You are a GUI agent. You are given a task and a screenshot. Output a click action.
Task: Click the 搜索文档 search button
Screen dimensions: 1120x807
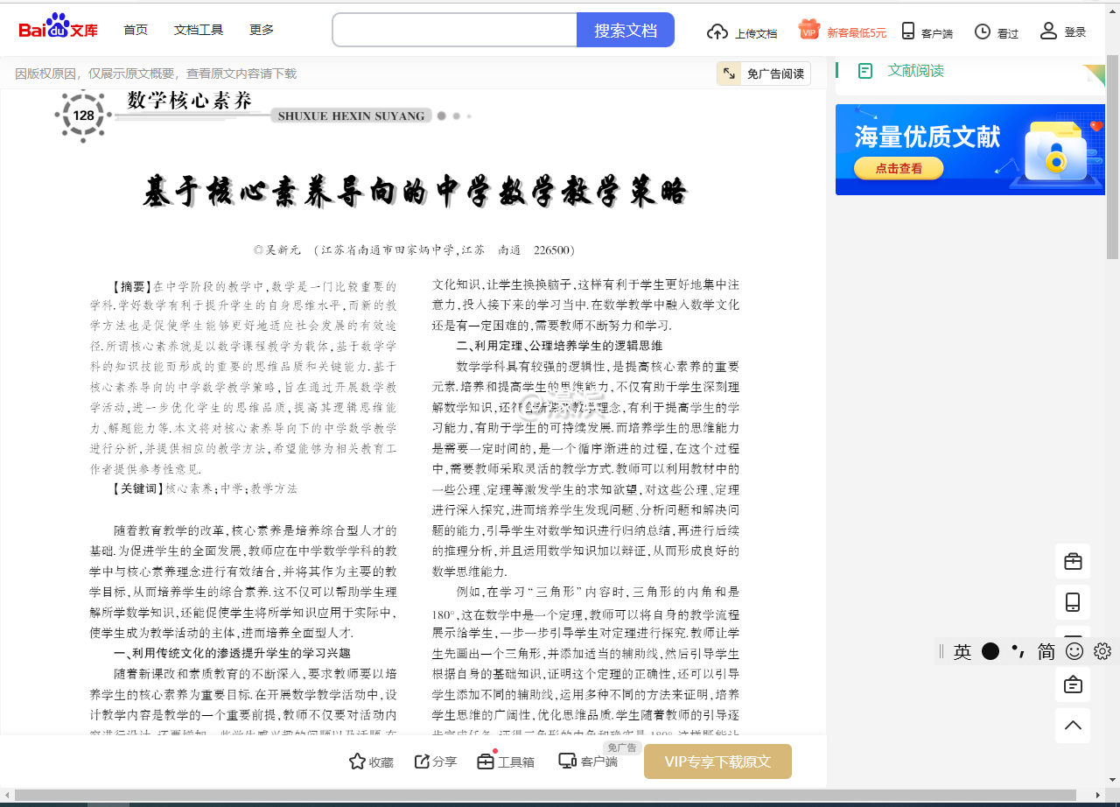626,29
